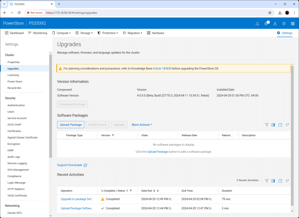The image size is (299, 218).
Task: Open the browser profile avatar
Action: tap(287, 13)
